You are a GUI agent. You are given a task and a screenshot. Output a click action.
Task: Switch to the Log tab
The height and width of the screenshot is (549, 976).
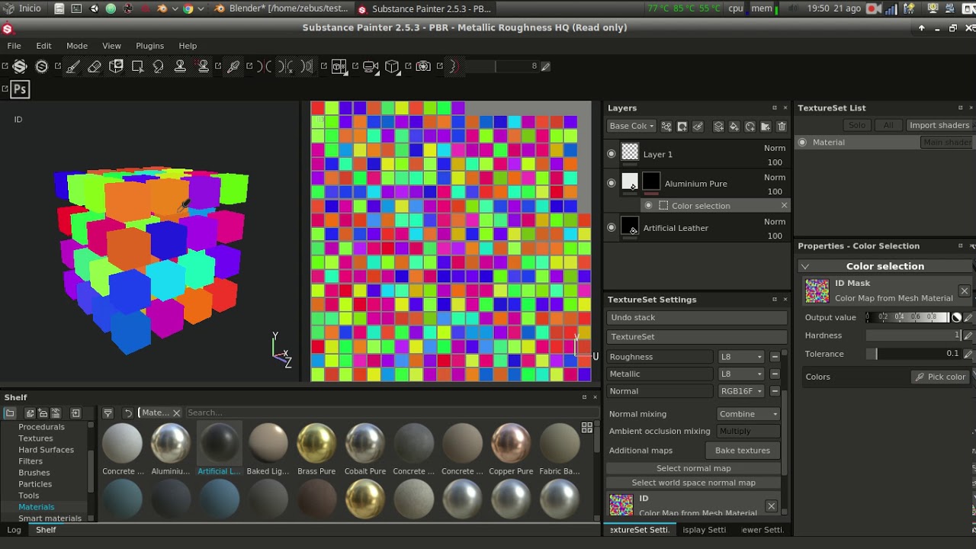tap(14, 530)
